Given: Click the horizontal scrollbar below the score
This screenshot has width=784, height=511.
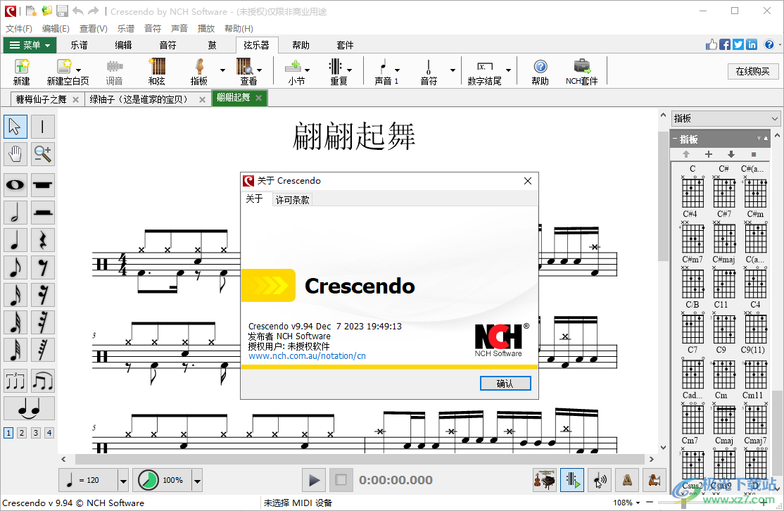Looking at the screenshot, I should [352, 459].
